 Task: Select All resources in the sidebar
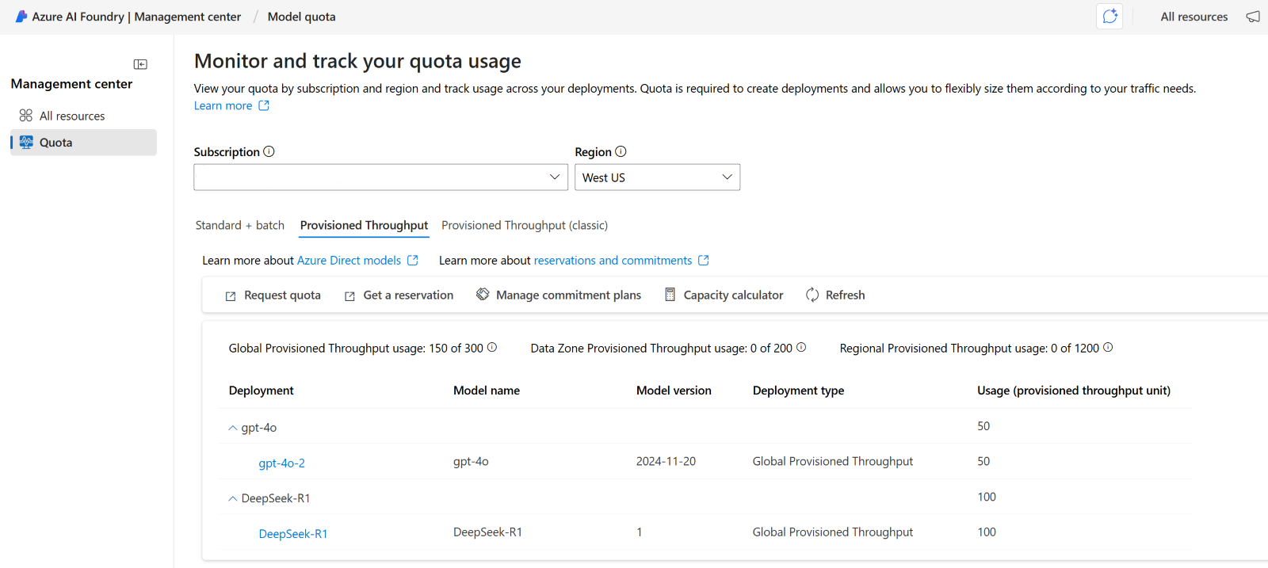tap(71, 116)
